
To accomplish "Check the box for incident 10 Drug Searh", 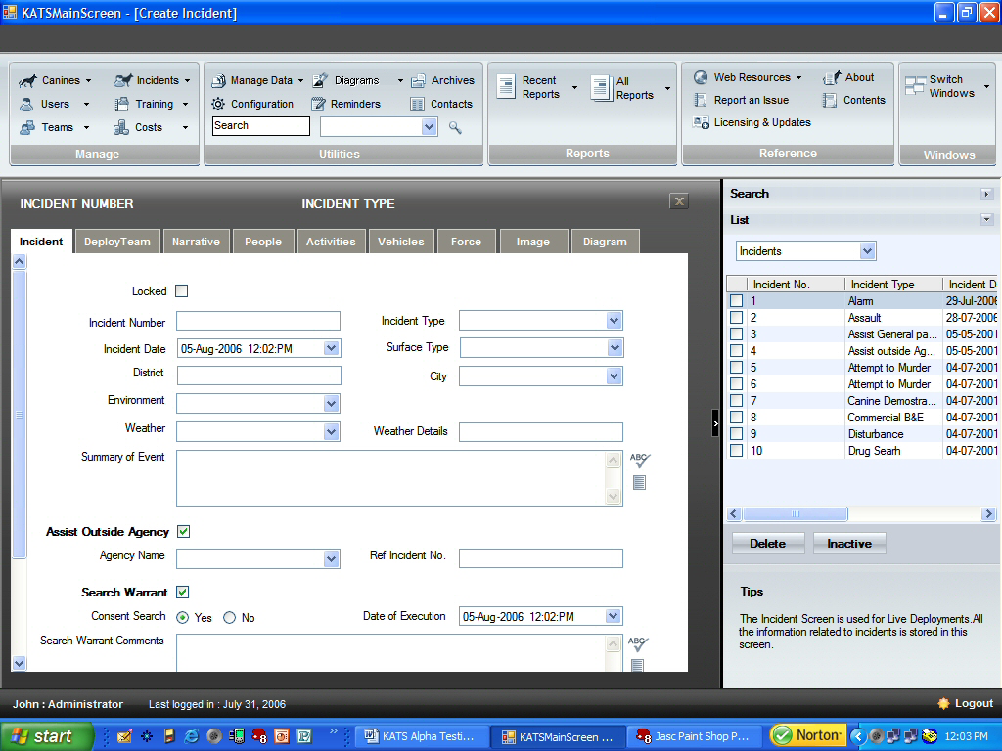I will point(736,450).
